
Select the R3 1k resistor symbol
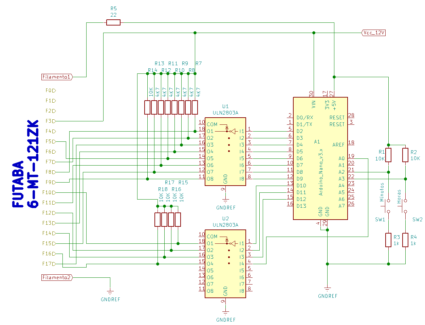pyautogui.click(x=388, y=240)
